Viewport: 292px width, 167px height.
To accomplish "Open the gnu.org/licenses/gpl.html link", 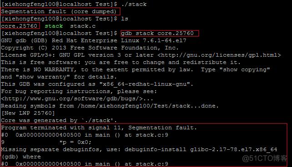I will point(219,55).
